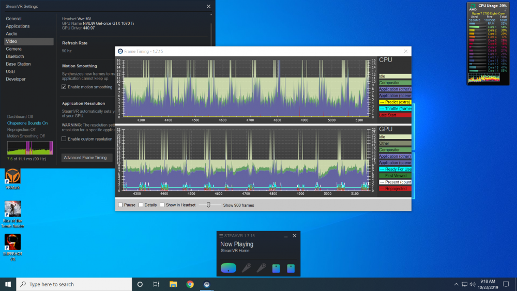
Task: Click the VRMark desktop shortcut icon
Action: tap(12, 178)
